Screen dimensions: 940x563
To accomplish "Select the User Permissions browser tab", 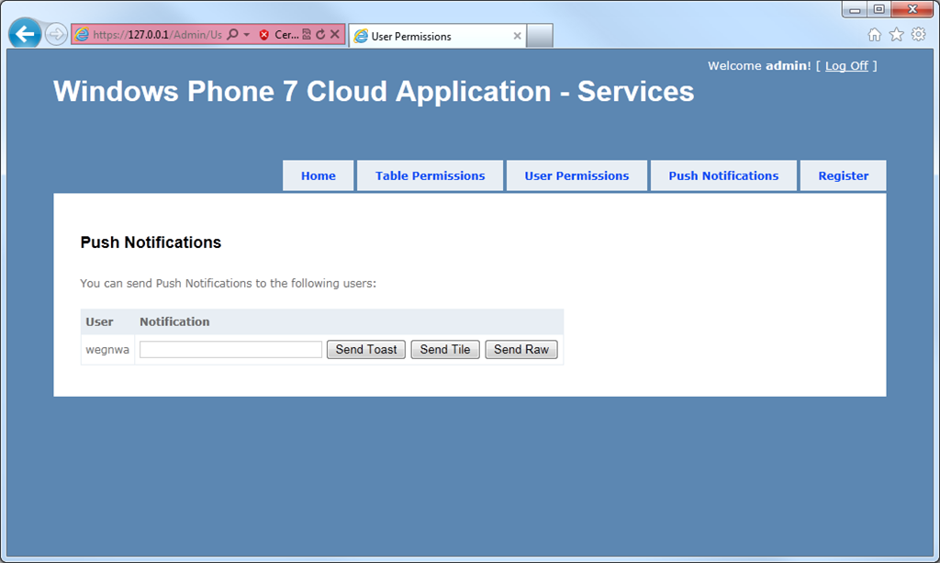I will (x=438, y=36).
